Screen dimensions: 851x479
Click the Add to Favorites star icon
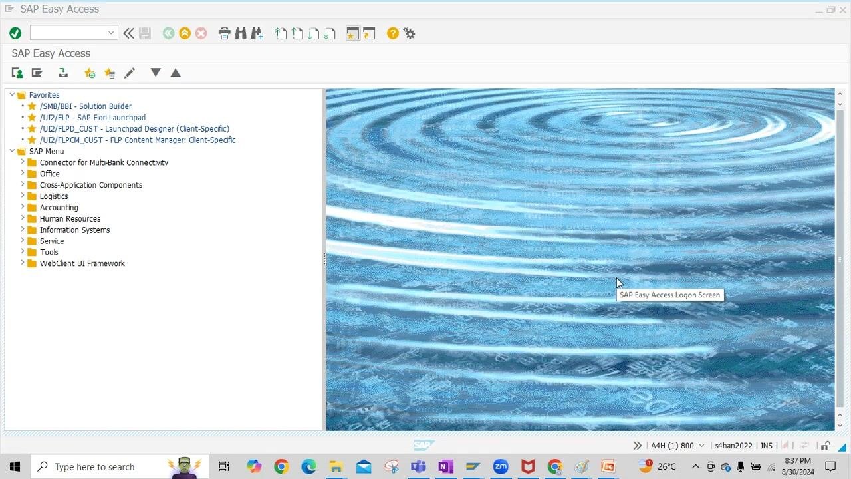[x=90, y=73]
